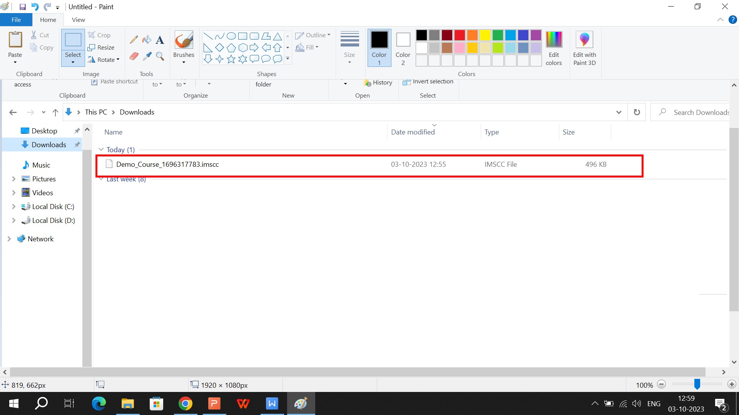Pick the Up arrow shape

[277, 48]
